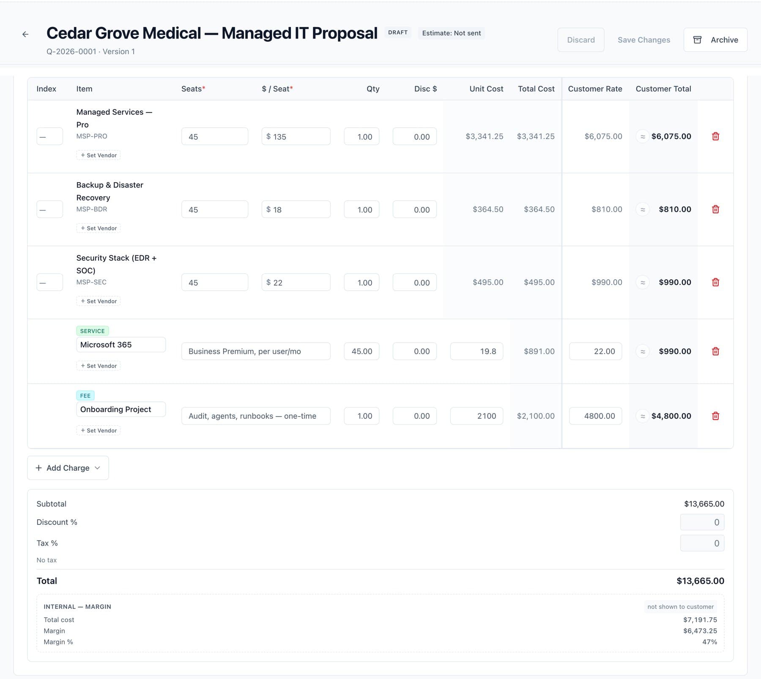The width and height of the screenshot is (761, 679).
Task: Edit Microsoft 365 customer rate 22.00
Action: pyautogui.click(x=595, y=352)
